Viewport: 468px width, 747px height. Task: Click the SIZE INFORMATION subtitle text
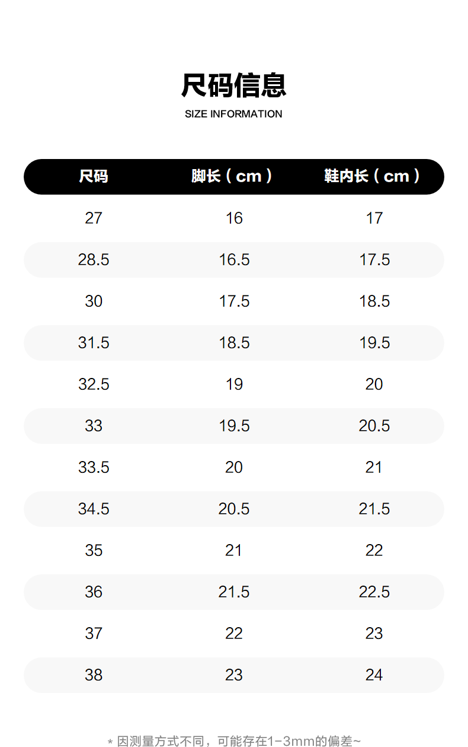pos(233,114)
